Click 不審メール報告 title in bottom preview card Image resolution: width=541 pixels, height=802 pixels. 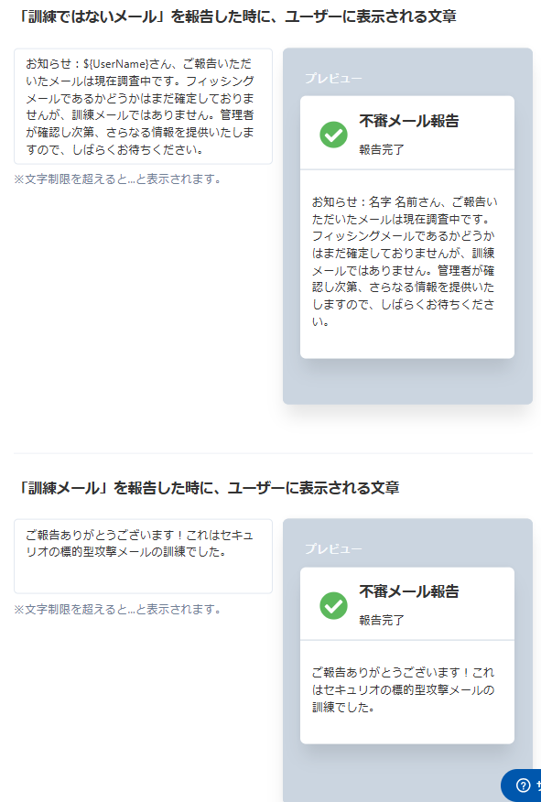(x=409, y=591)
